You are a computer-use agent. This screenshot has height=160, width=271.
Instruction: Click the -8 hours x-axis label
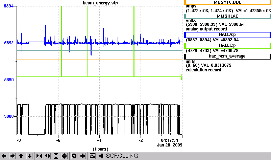[x=19, y=140]
